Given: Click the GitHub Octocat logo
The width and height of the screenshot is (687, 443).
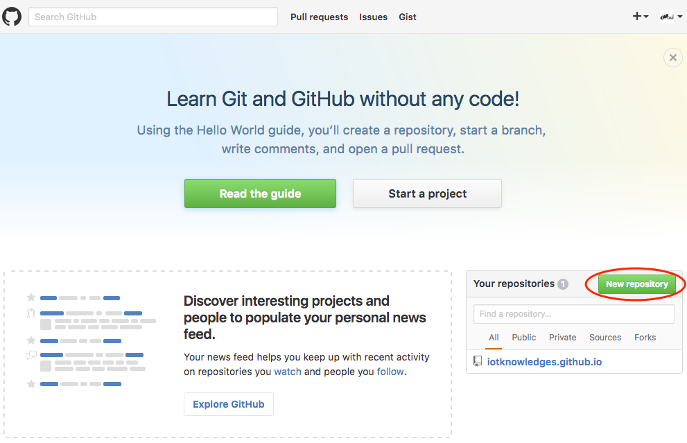Looking at the screenshot, I should [x=12, y=17].
